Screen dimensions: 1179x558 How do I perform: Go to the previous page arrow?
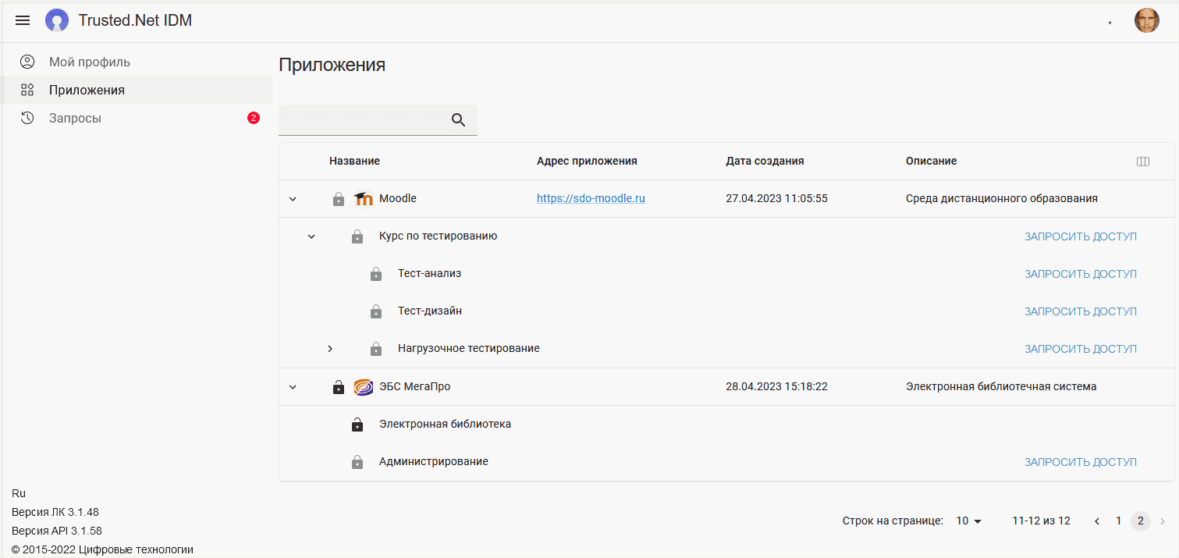[x=1097, y=521]
